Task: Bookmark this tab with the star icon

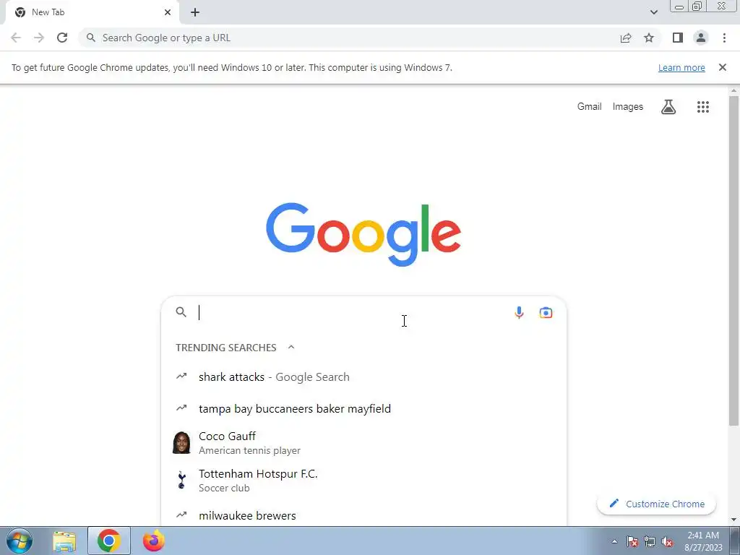Action: [x=649, y=38]
